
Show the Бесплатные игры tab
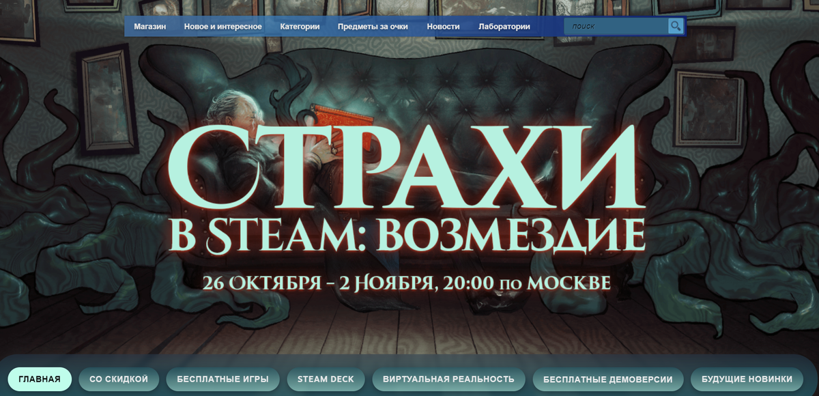pos(222,379)
